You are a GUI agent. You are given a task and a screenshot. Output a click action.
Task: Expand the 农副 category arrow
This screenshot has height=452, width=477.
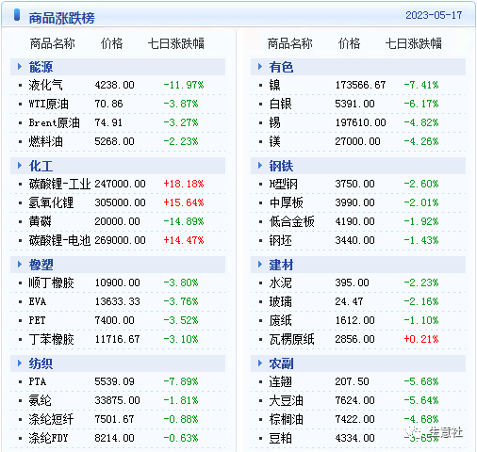tap(260, 363)
